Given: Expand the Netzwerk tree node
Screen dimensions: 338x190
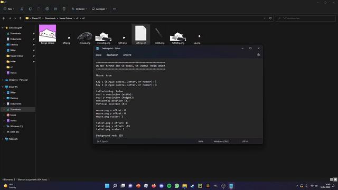Looking at the screenshot, I should (x=3, y=139).
